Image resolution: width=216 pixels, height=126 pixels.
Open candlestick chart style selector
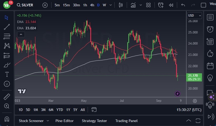tap(121, 5)
